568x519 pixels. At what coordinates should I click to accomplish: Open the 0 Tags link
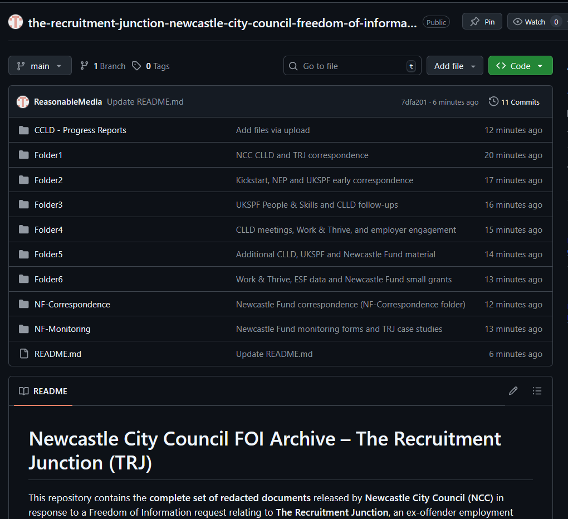click(x=151, y=66)
